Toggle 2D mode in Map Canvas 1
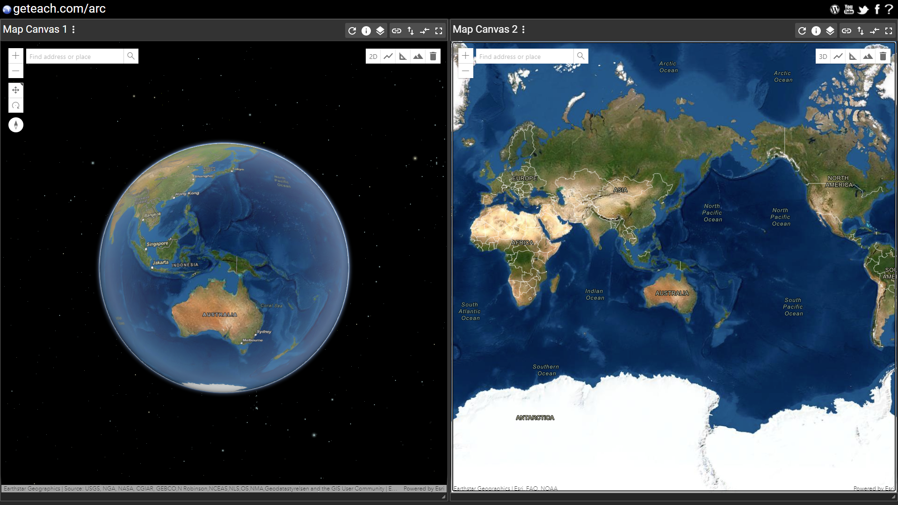This screenshot has height=505, width=898. coord(373,56)
